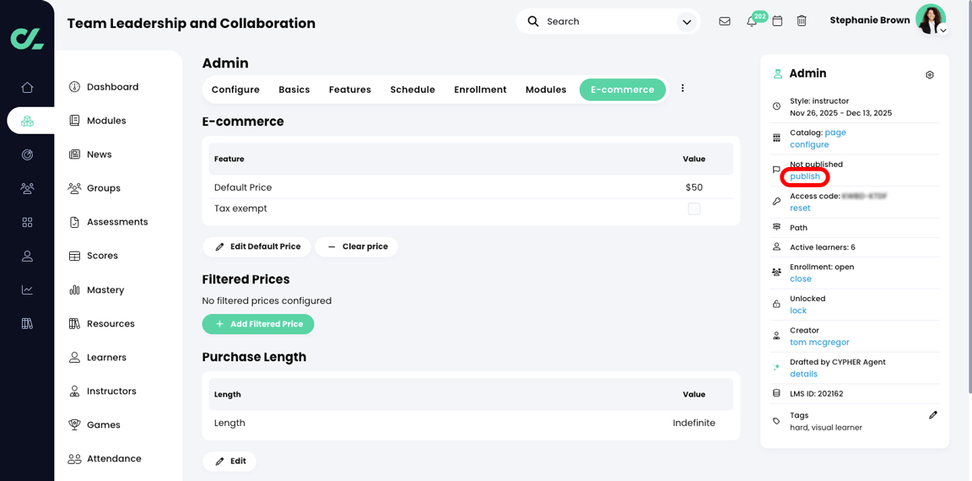972x481 pixels.
Task: Click the gear settings icon in Admin panel
Action: point(929,75)
